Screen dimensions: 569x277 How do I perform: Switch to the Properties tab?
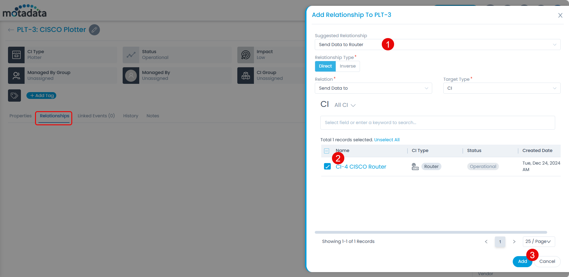21,116
